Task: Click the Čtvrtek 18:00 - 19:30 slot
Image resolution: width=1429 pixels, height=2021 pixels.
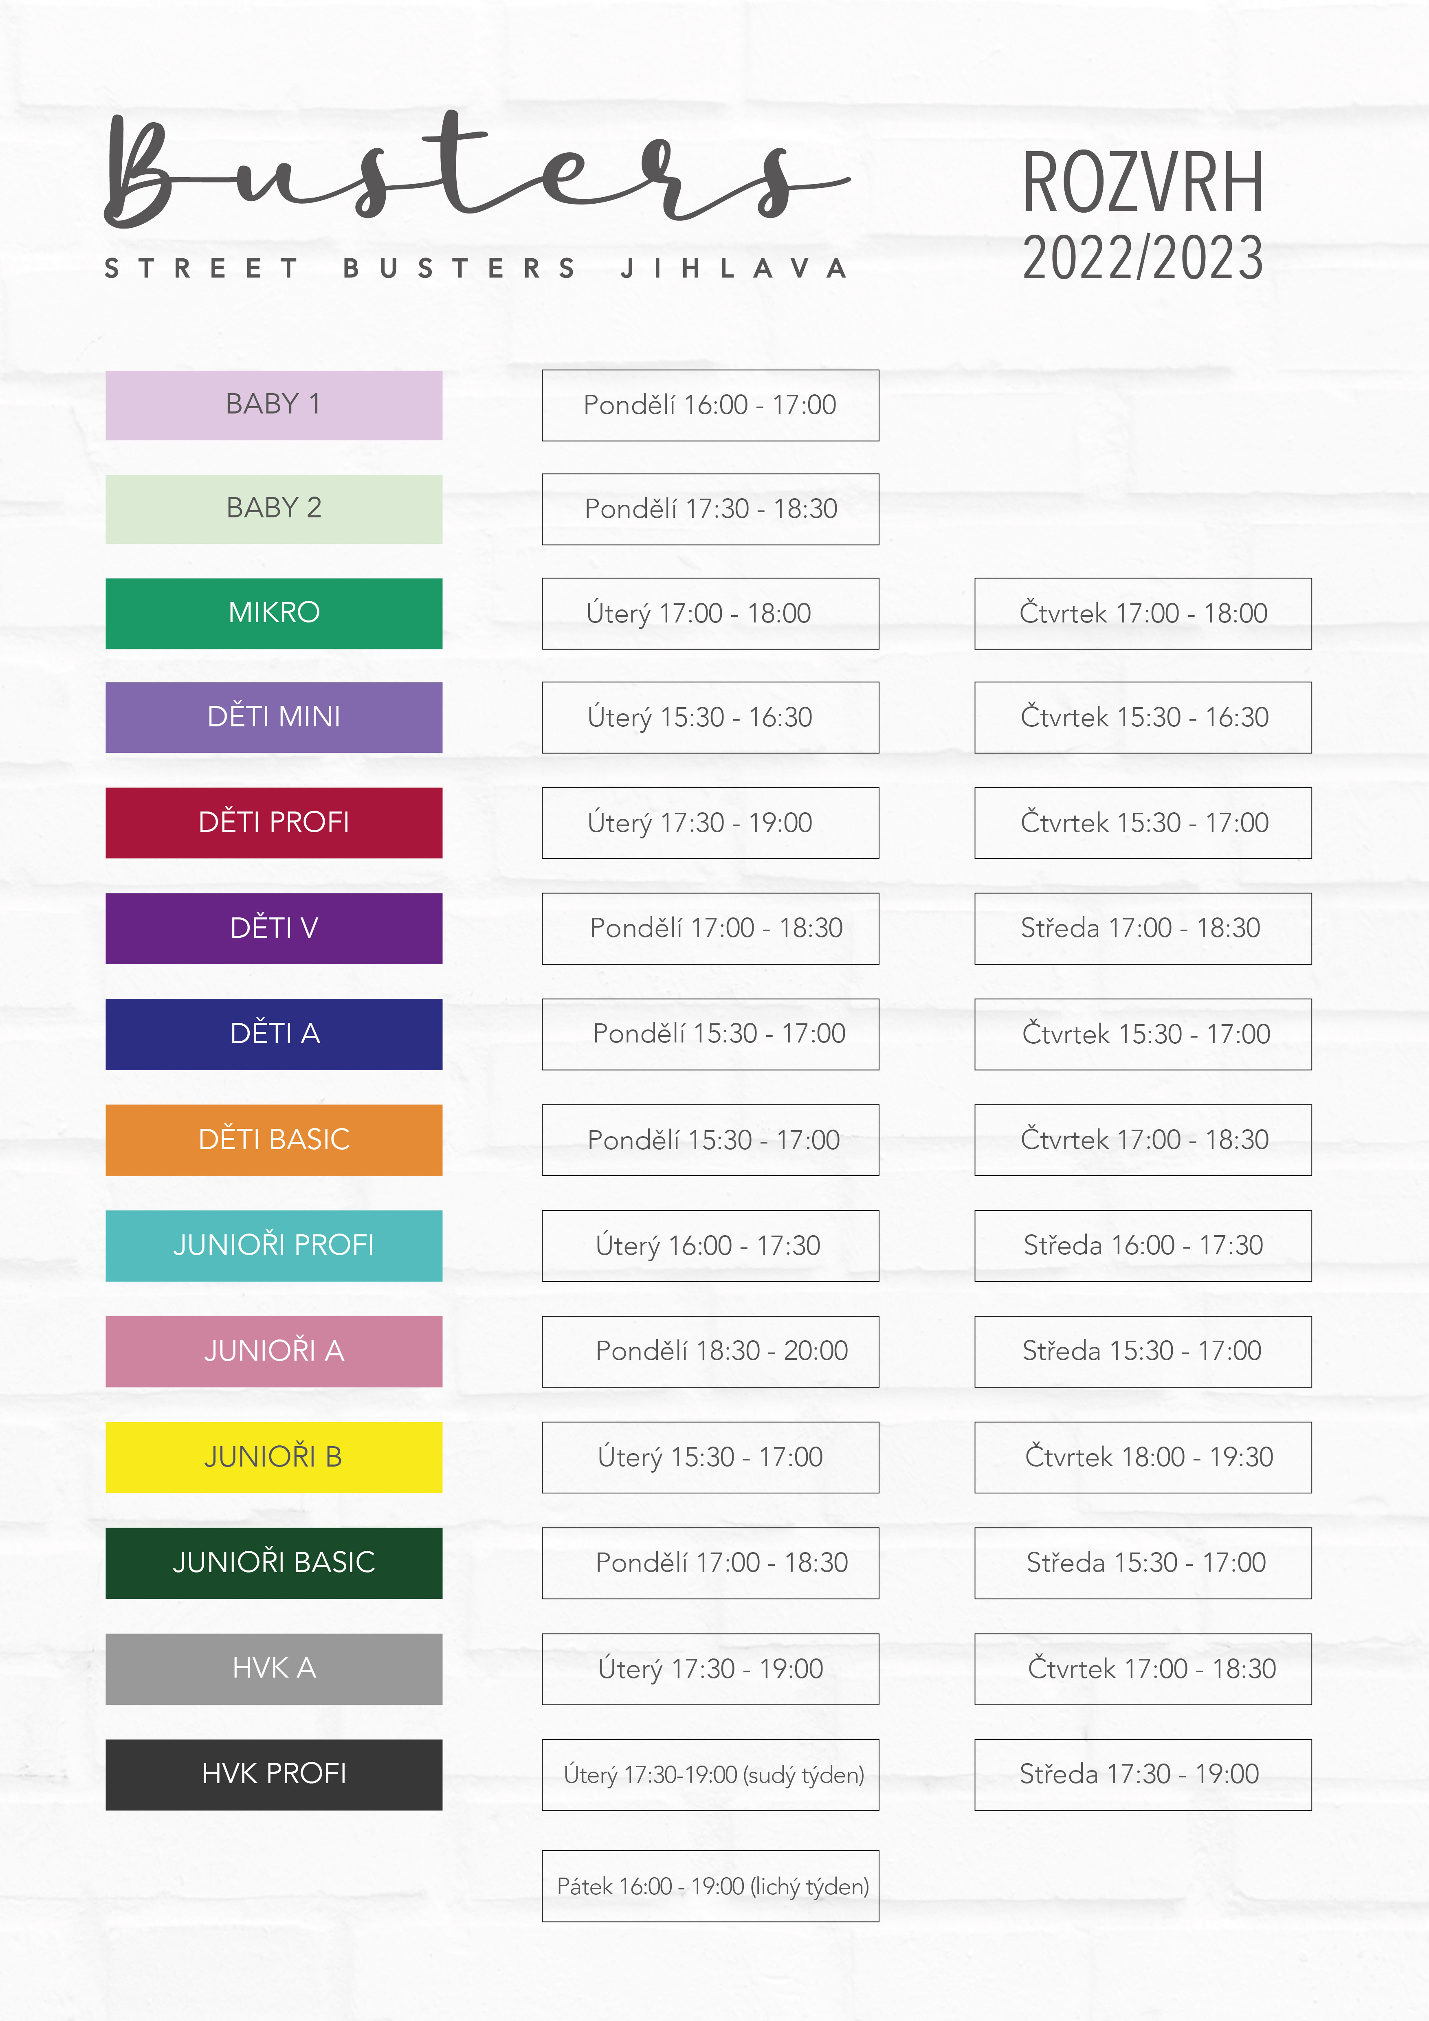Action: (x=1143, y=1458)
